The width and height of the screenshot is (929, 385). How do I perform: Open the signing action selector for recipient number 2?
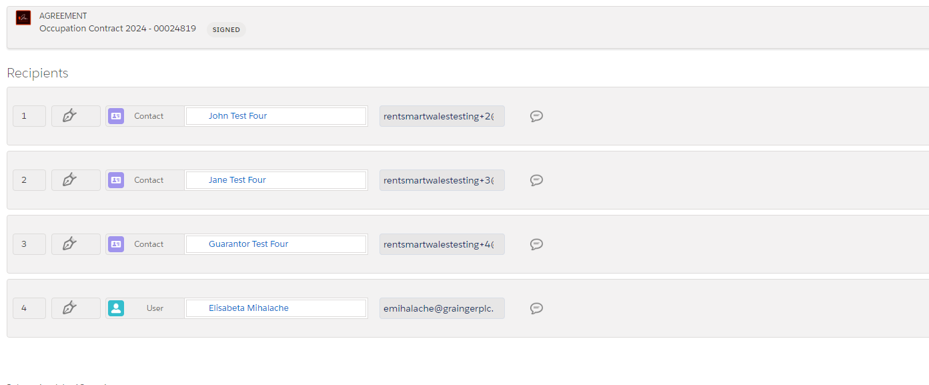click(75, 179)
